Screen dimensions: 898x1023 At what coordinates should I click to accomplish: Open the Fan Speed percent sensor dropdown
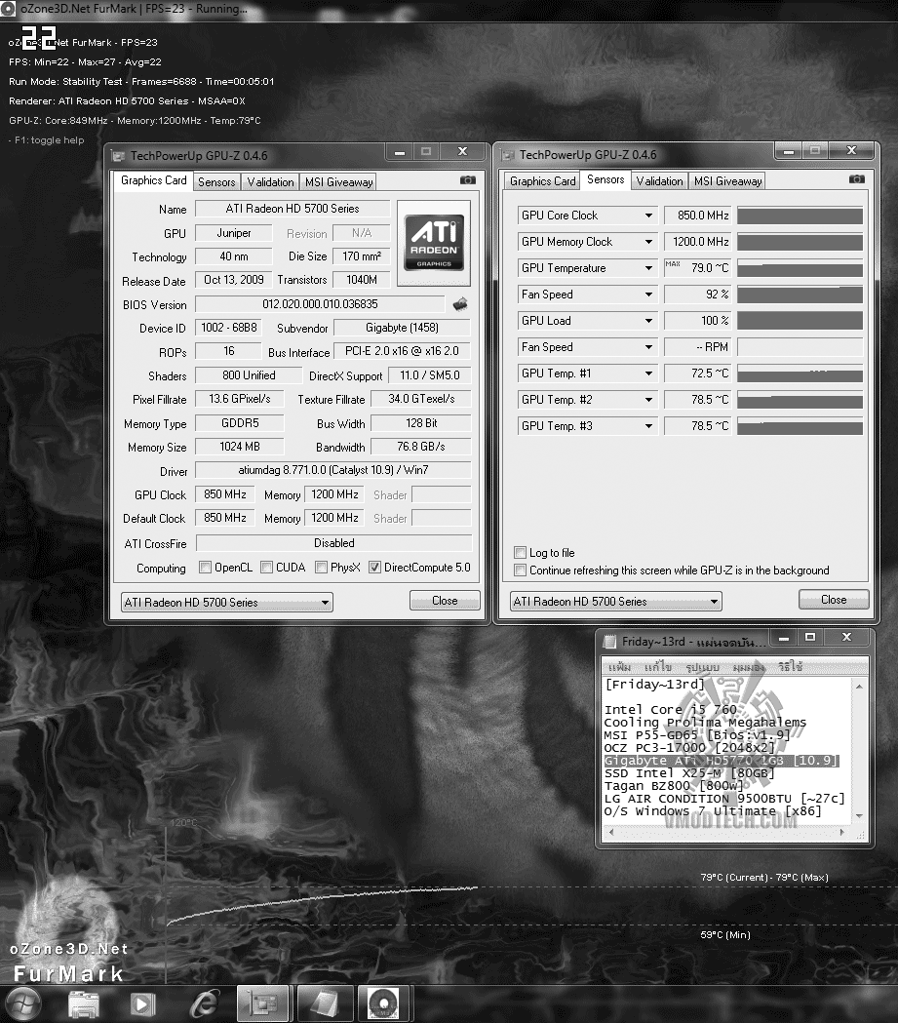point(649,295)
